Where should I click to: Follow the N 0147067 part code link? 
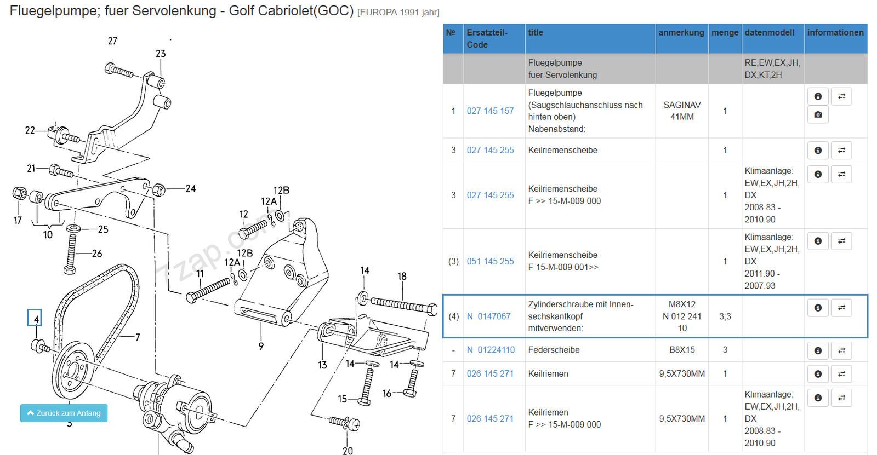pyautogui.click(x=488, y=316)
